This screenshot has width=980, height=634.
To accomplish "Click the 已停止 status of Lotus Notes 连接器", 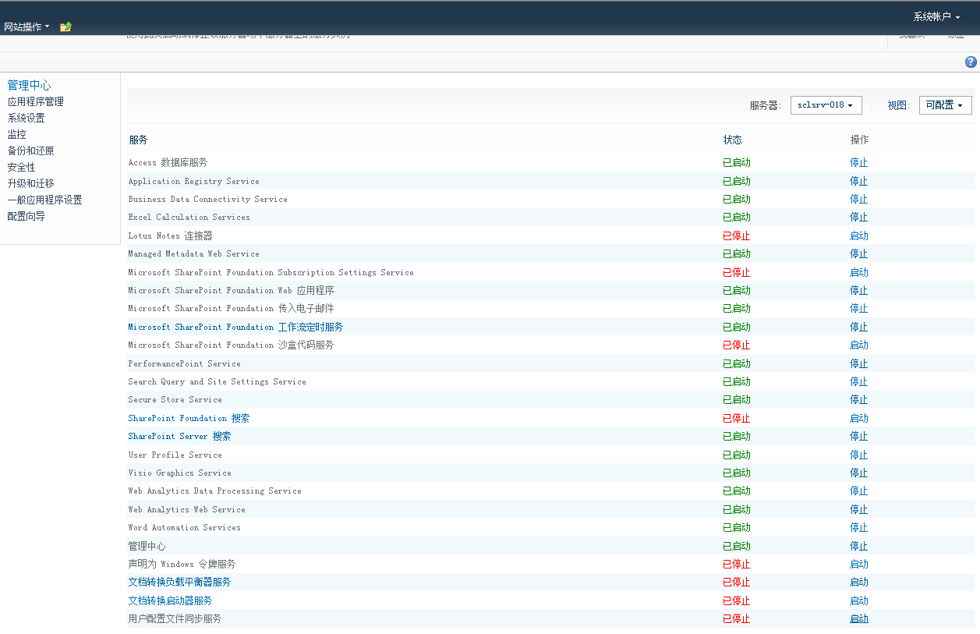I will [x=736, y=236].
